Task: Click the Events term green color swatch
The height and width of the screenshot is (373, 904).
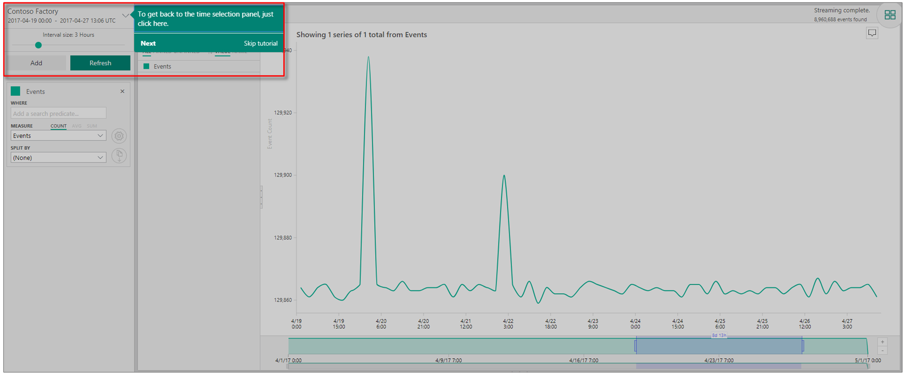Action: click(16, 91)
